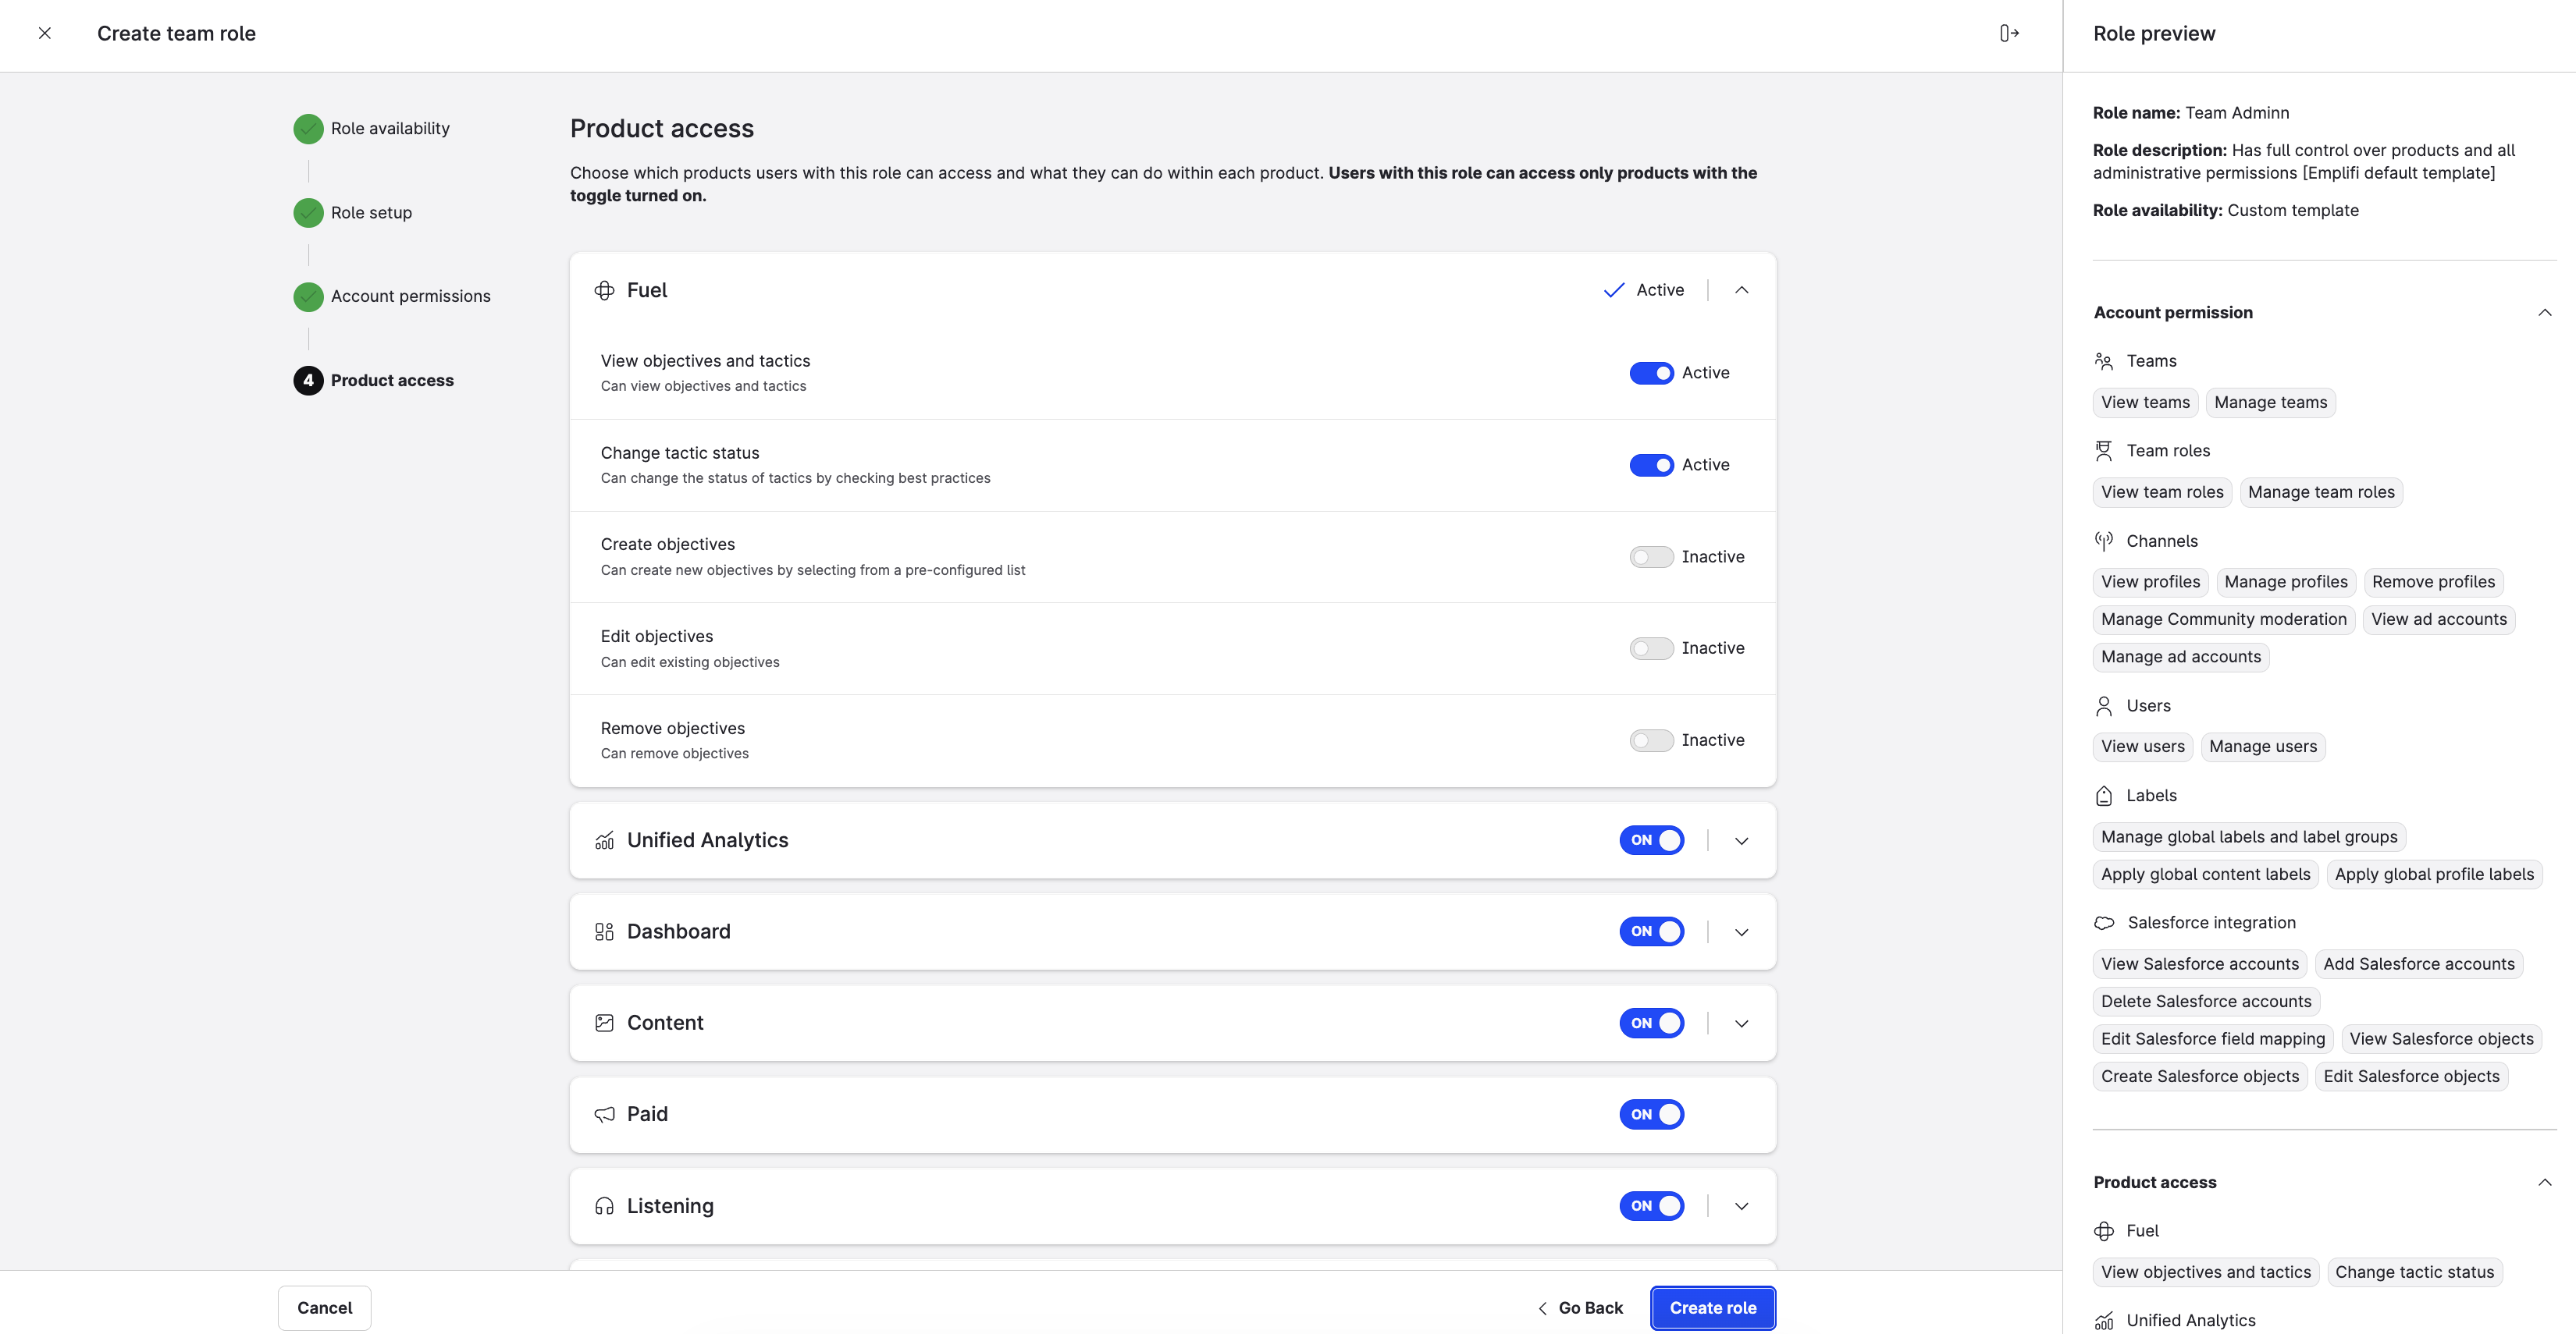Viewport: 2576px width, 1334px height.
Task: Click the Manage teams chip
Action: 2270,403
